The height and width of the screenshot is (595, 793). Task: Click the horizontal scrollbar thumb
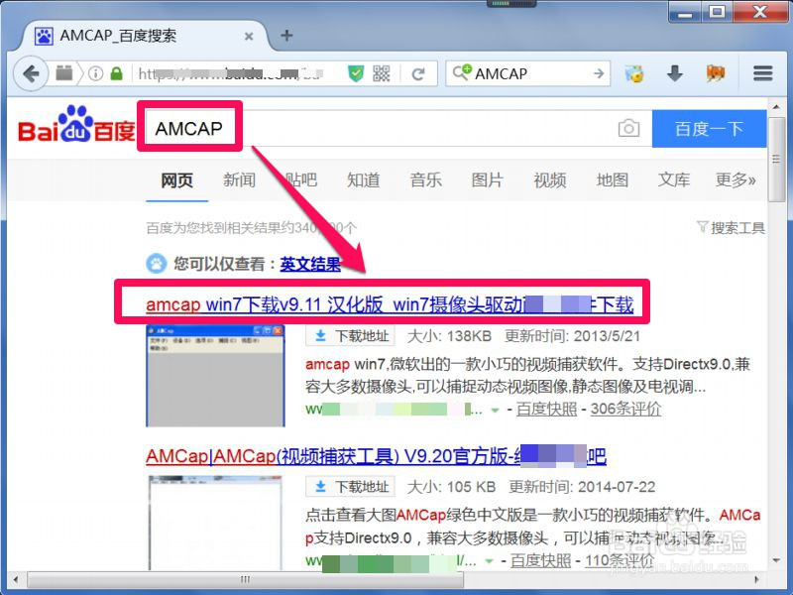tap(245, 579)
